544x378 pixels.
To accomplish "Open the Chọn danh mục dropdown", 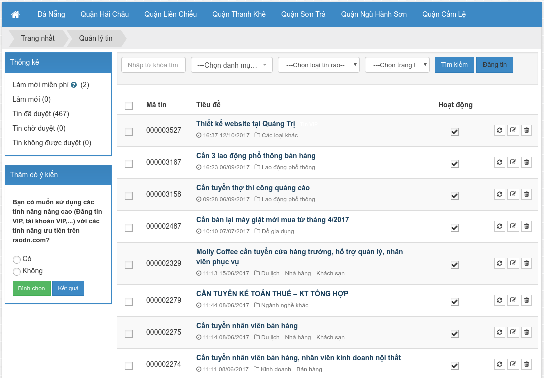I will 232,65.
